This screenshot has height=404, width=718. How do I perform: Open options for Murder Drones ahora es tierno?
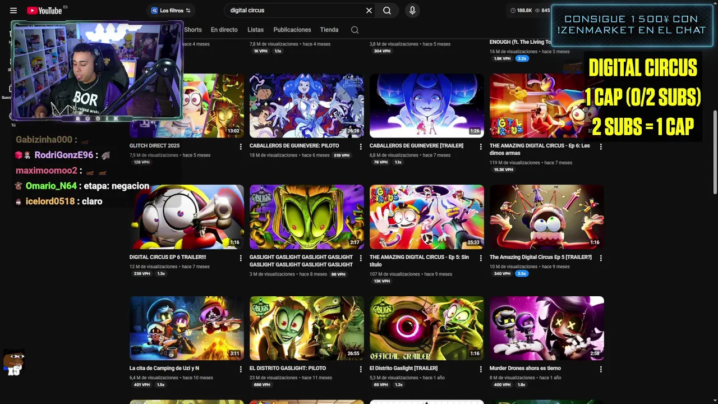(x=601, y=369)
